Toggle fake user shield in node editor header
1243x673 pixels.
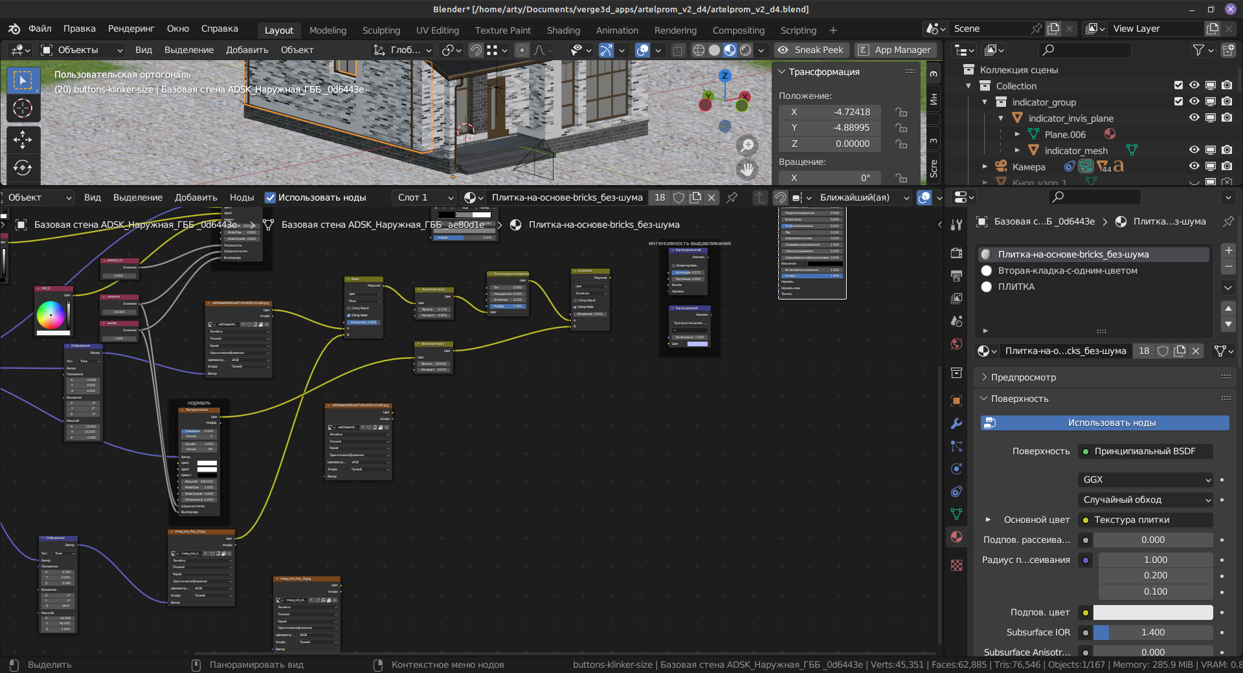point(678,197)
